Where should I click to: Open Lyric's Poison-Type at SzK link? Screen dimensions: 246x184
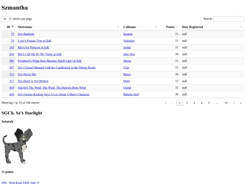(35, 41)
